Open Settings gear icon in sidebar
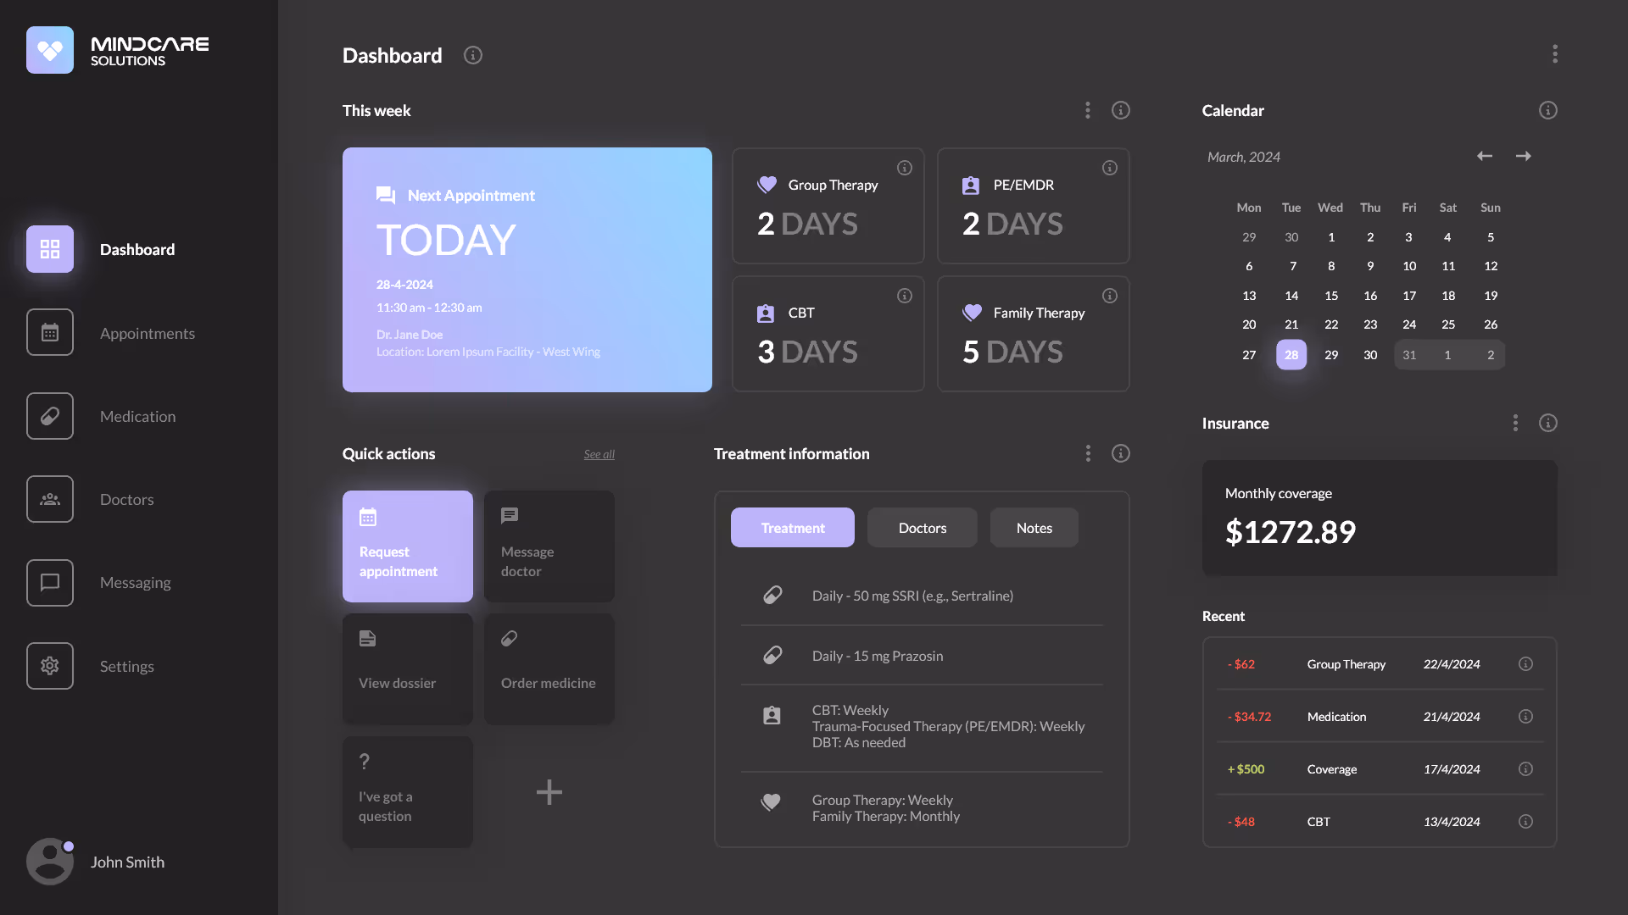Viewport: 1628px width, 915px height. (50, 666)
